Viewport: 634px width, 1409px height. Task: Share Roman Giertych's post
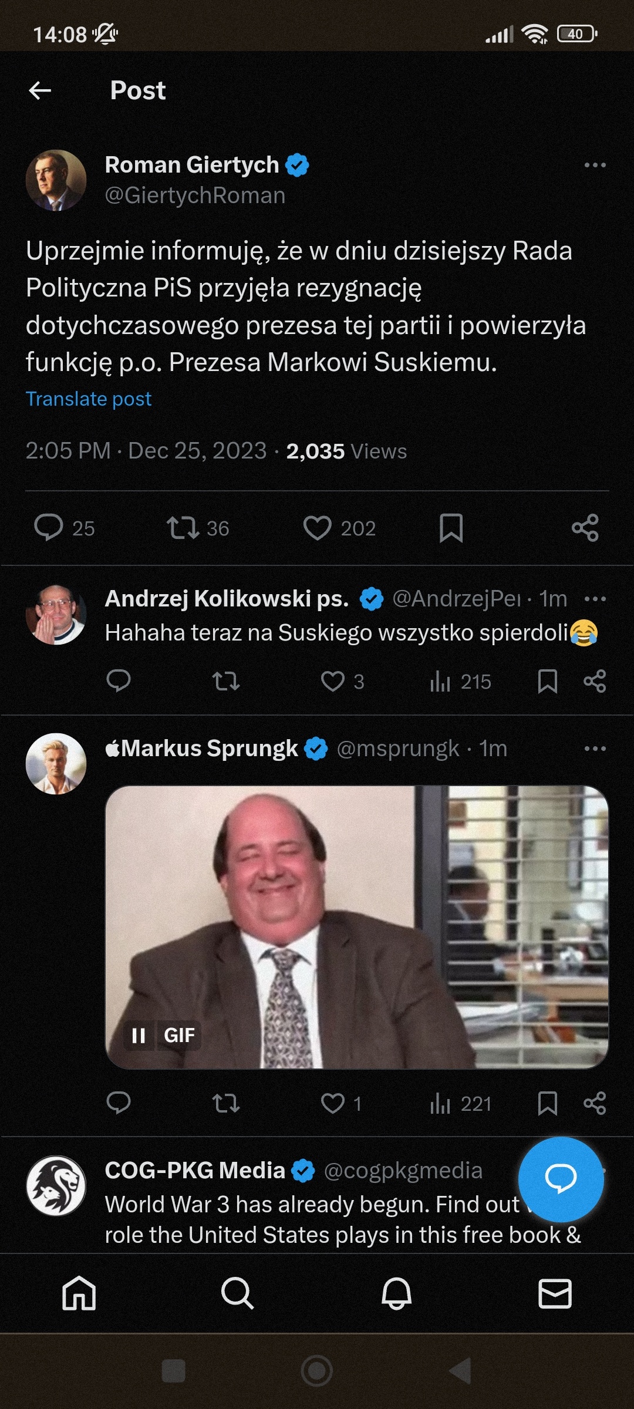tap(585, 527)
